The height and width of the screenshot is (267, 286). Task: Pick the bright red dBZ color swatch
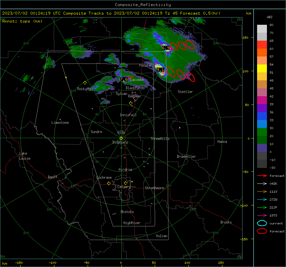pyautogui.click(x=262, y=44)
